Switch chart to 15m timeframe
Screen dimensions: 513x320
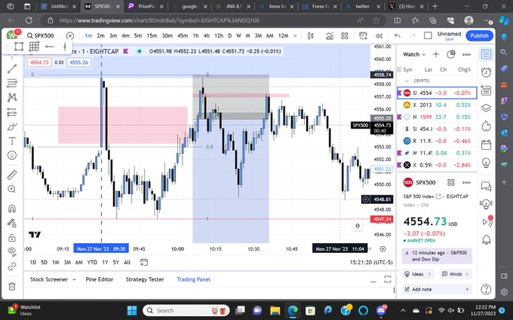[152, 35]
